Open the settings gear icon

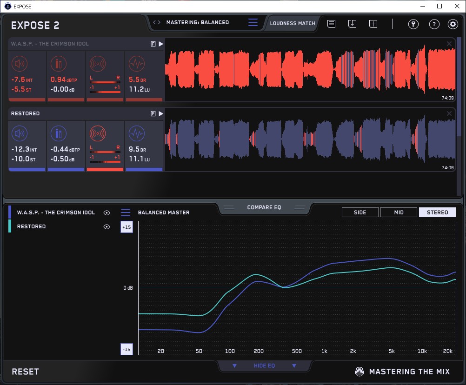[453, 24]
